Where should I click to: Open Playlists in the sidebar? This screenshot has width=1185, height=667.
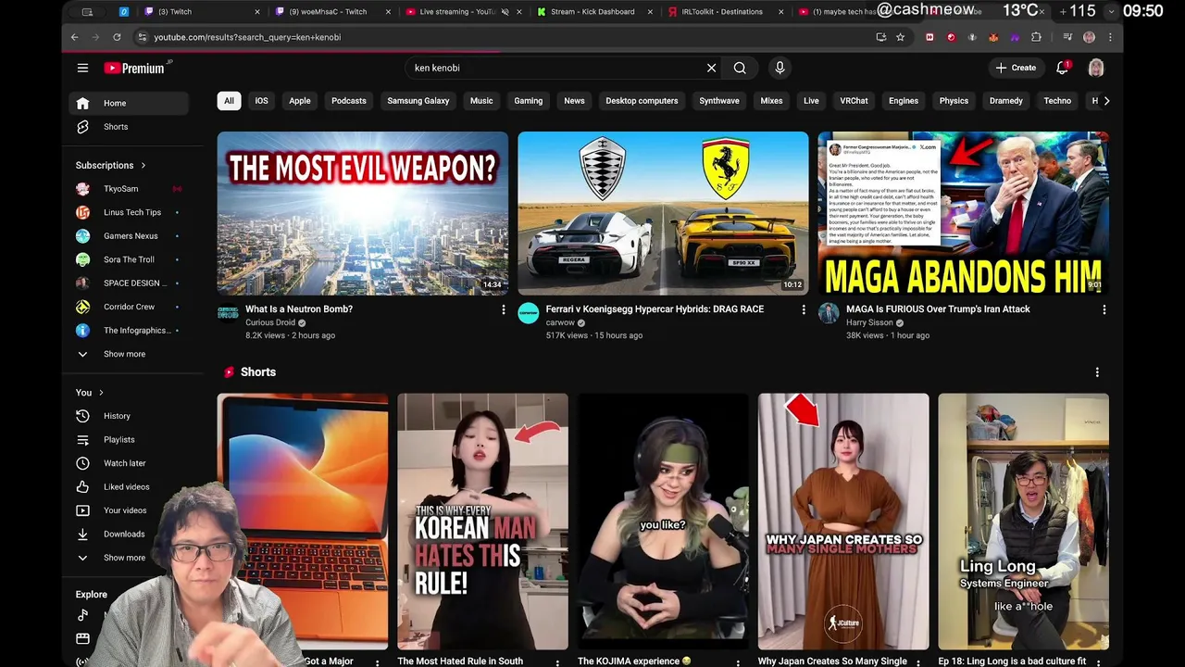[129, 440]
